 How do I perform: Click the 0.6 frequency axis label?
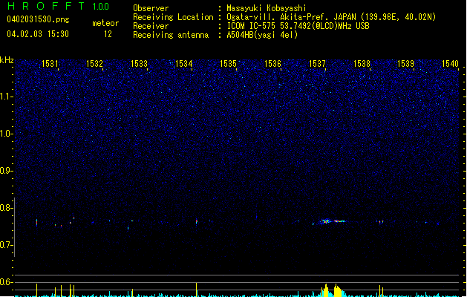[x=7, y=282]
